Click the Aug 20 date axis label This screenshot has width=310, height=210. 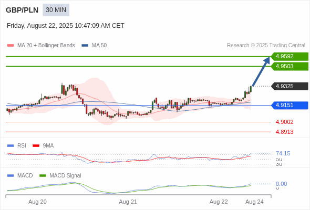[x=37, y=202]
